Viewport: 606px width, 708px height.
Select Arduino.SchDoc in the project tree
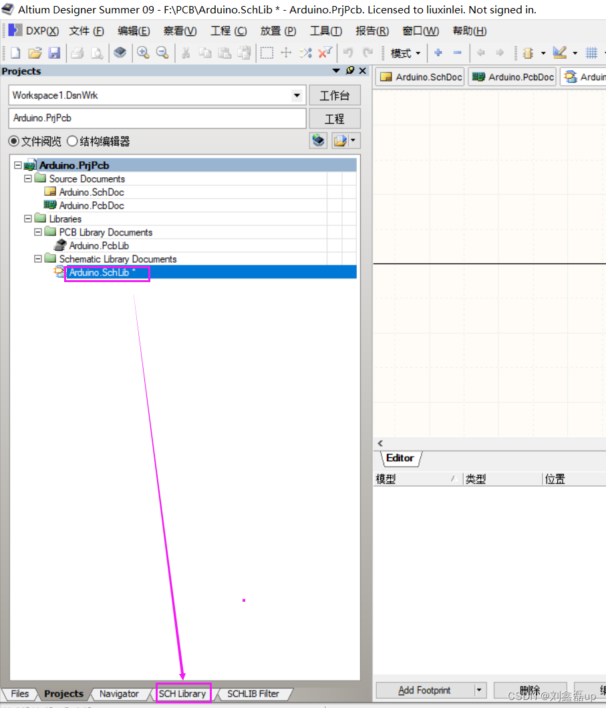92,192
